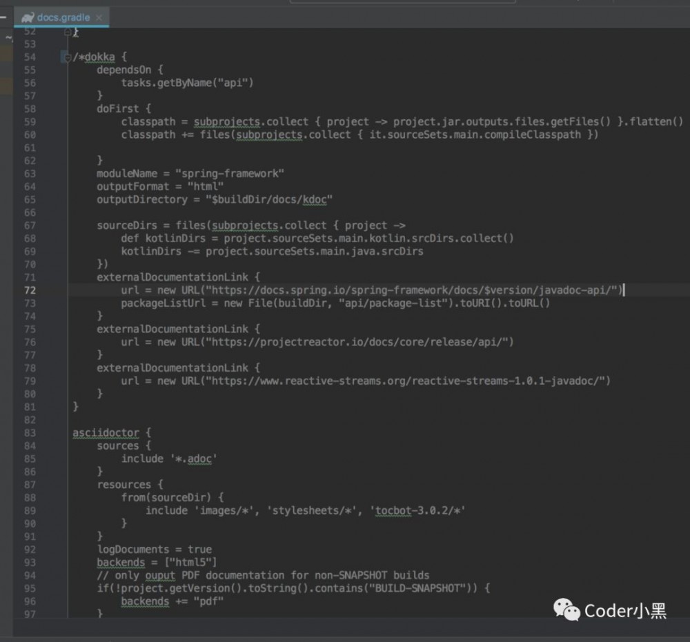The image size is (690, 642).
Task: Click the classpath += files(subprojects.collect line
Action: [x=359, y=134]
